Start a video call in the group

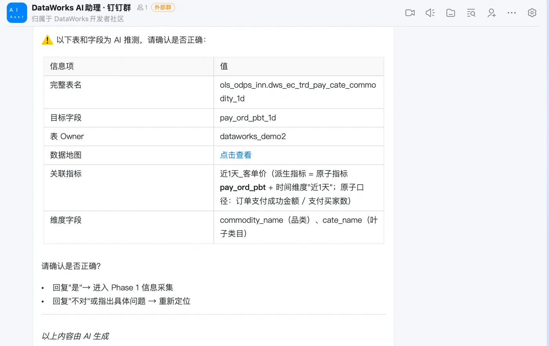click(x=410, y=13)
